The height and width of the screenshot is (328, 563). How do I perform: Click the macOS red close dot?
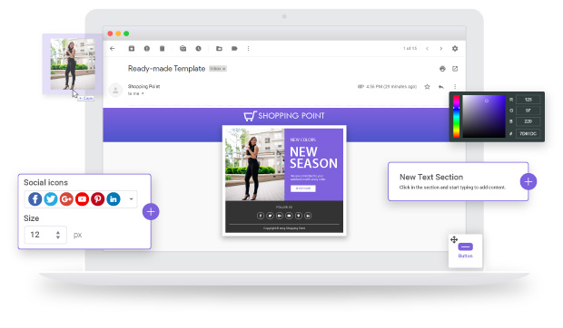pos(110,34)
